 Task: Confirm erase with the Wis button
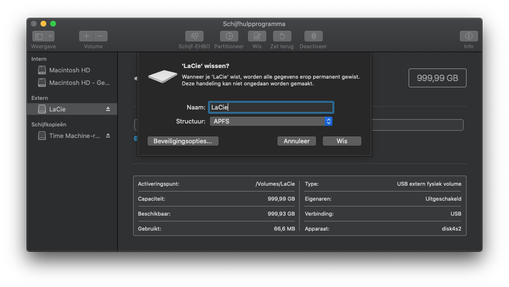(342, 141)
